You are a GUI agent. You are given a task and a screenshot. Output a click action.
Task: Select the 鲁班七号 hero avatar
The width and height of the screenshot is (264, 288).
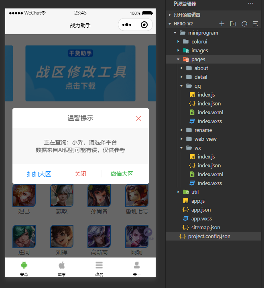click(x=137, y=195)
